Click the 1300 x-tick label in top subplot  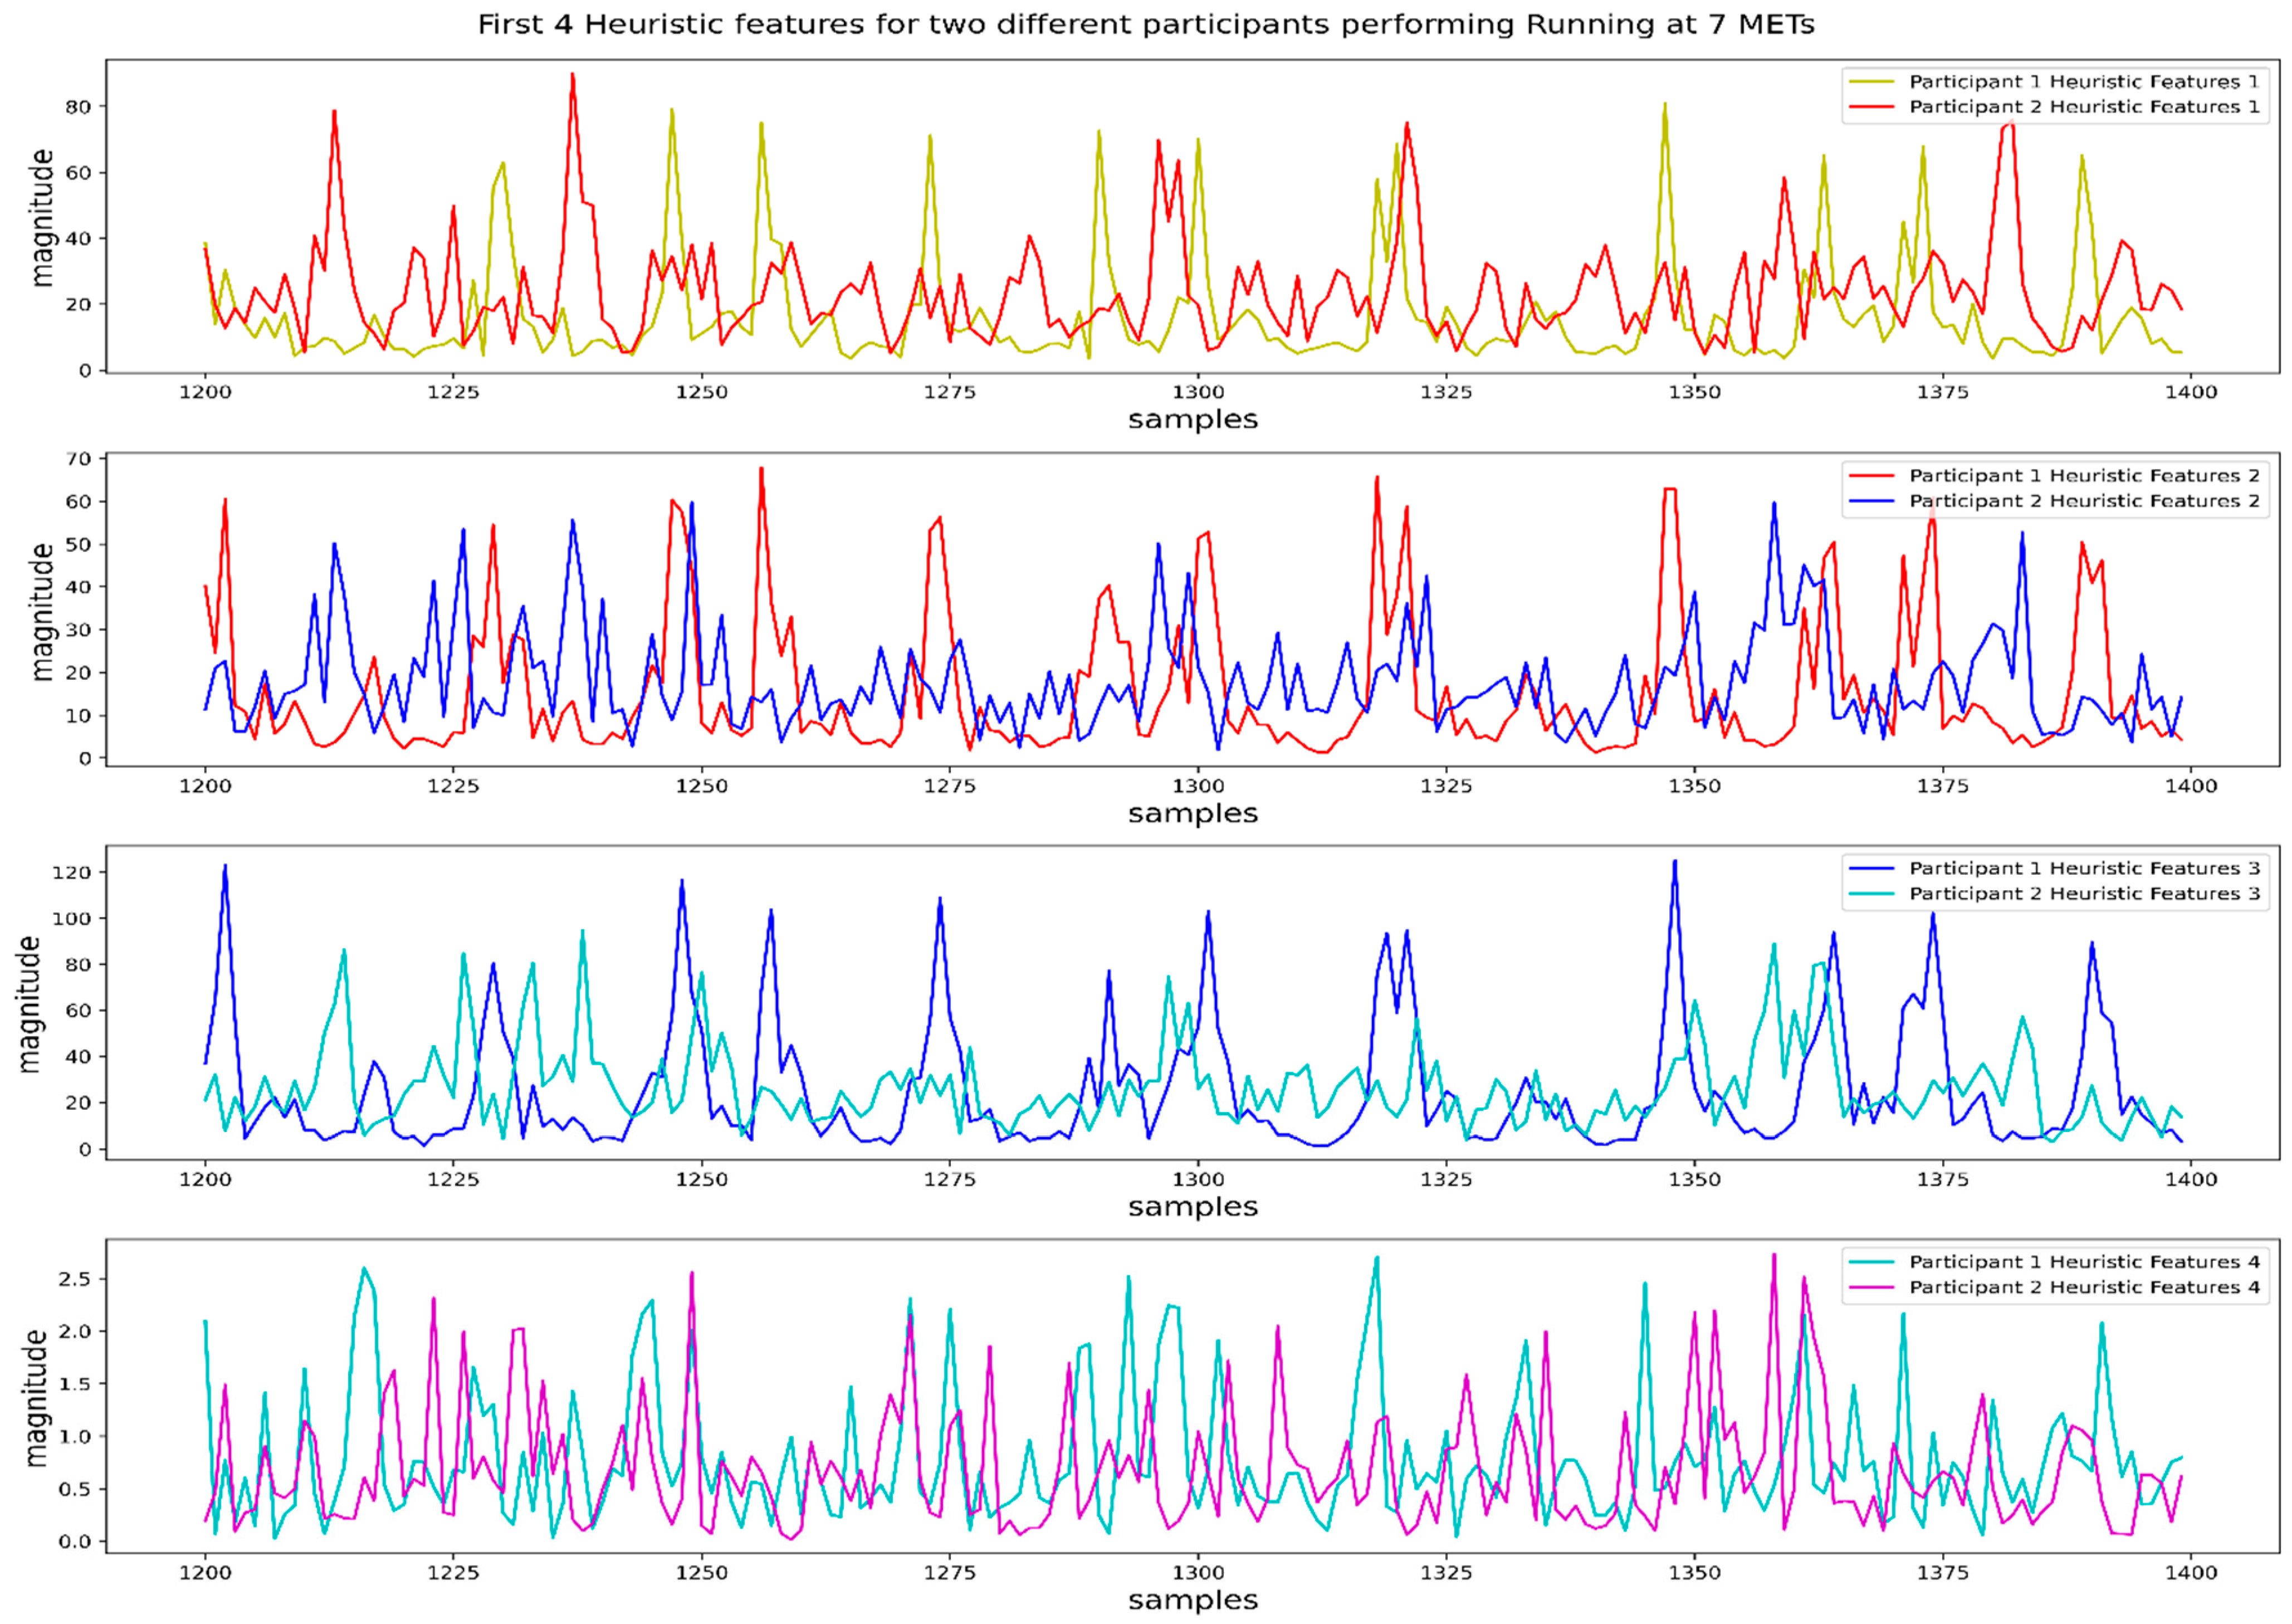coord(1198,392)
